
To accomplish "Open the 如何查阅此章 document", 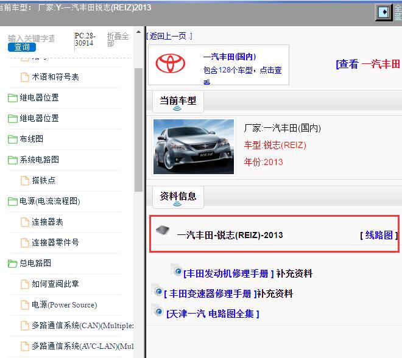I will (55, 284).
